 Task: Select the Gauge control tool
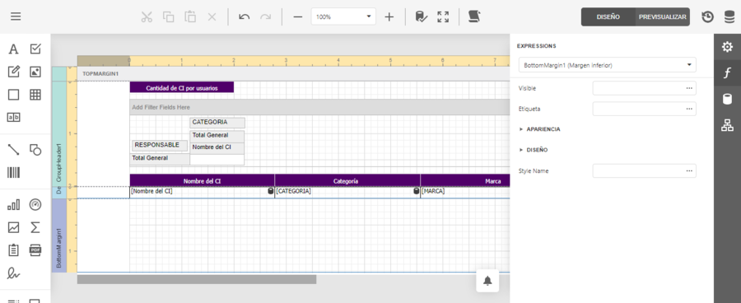point(35,205)
